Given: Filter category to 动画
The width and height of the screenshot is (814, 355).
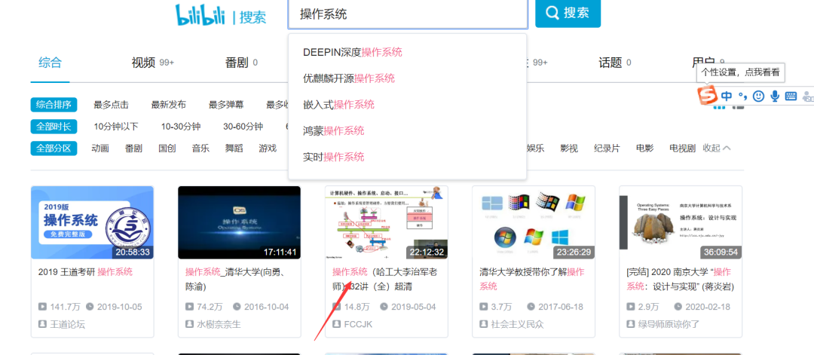Looking at the screenshot, I should 100,148.
